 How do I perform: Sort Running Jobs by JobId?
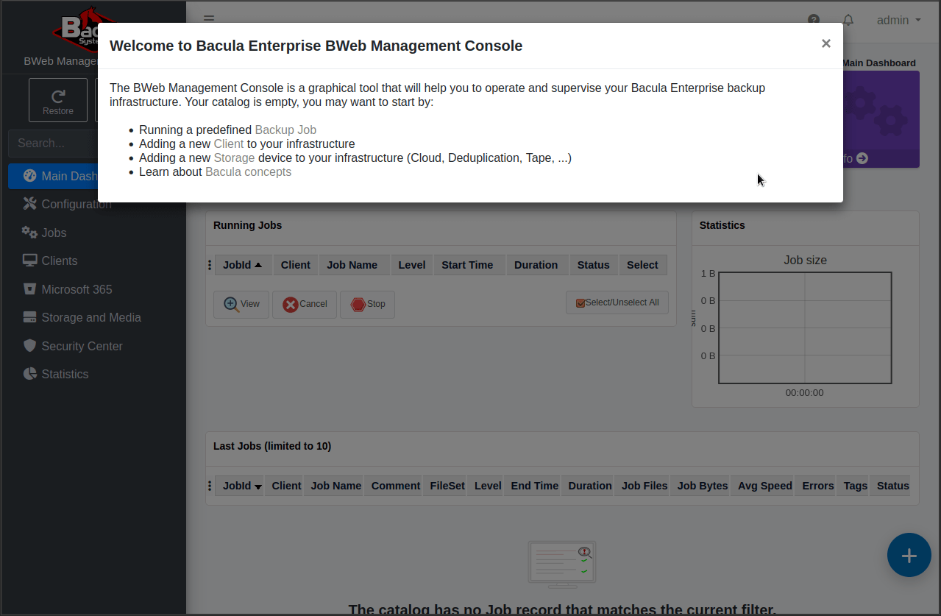coord(243,265)
